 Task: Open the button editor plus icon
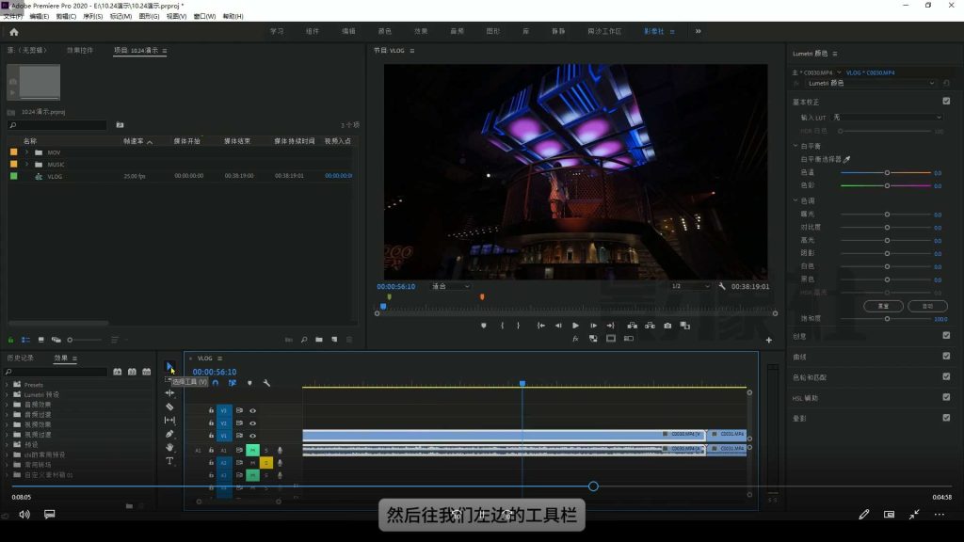(768, 340)
